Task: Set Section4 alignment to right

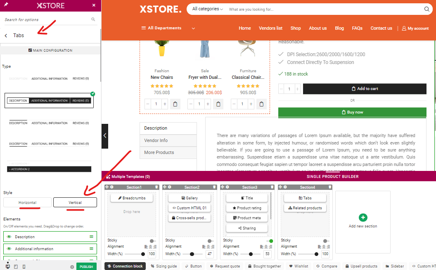Action: click(328, 246)
